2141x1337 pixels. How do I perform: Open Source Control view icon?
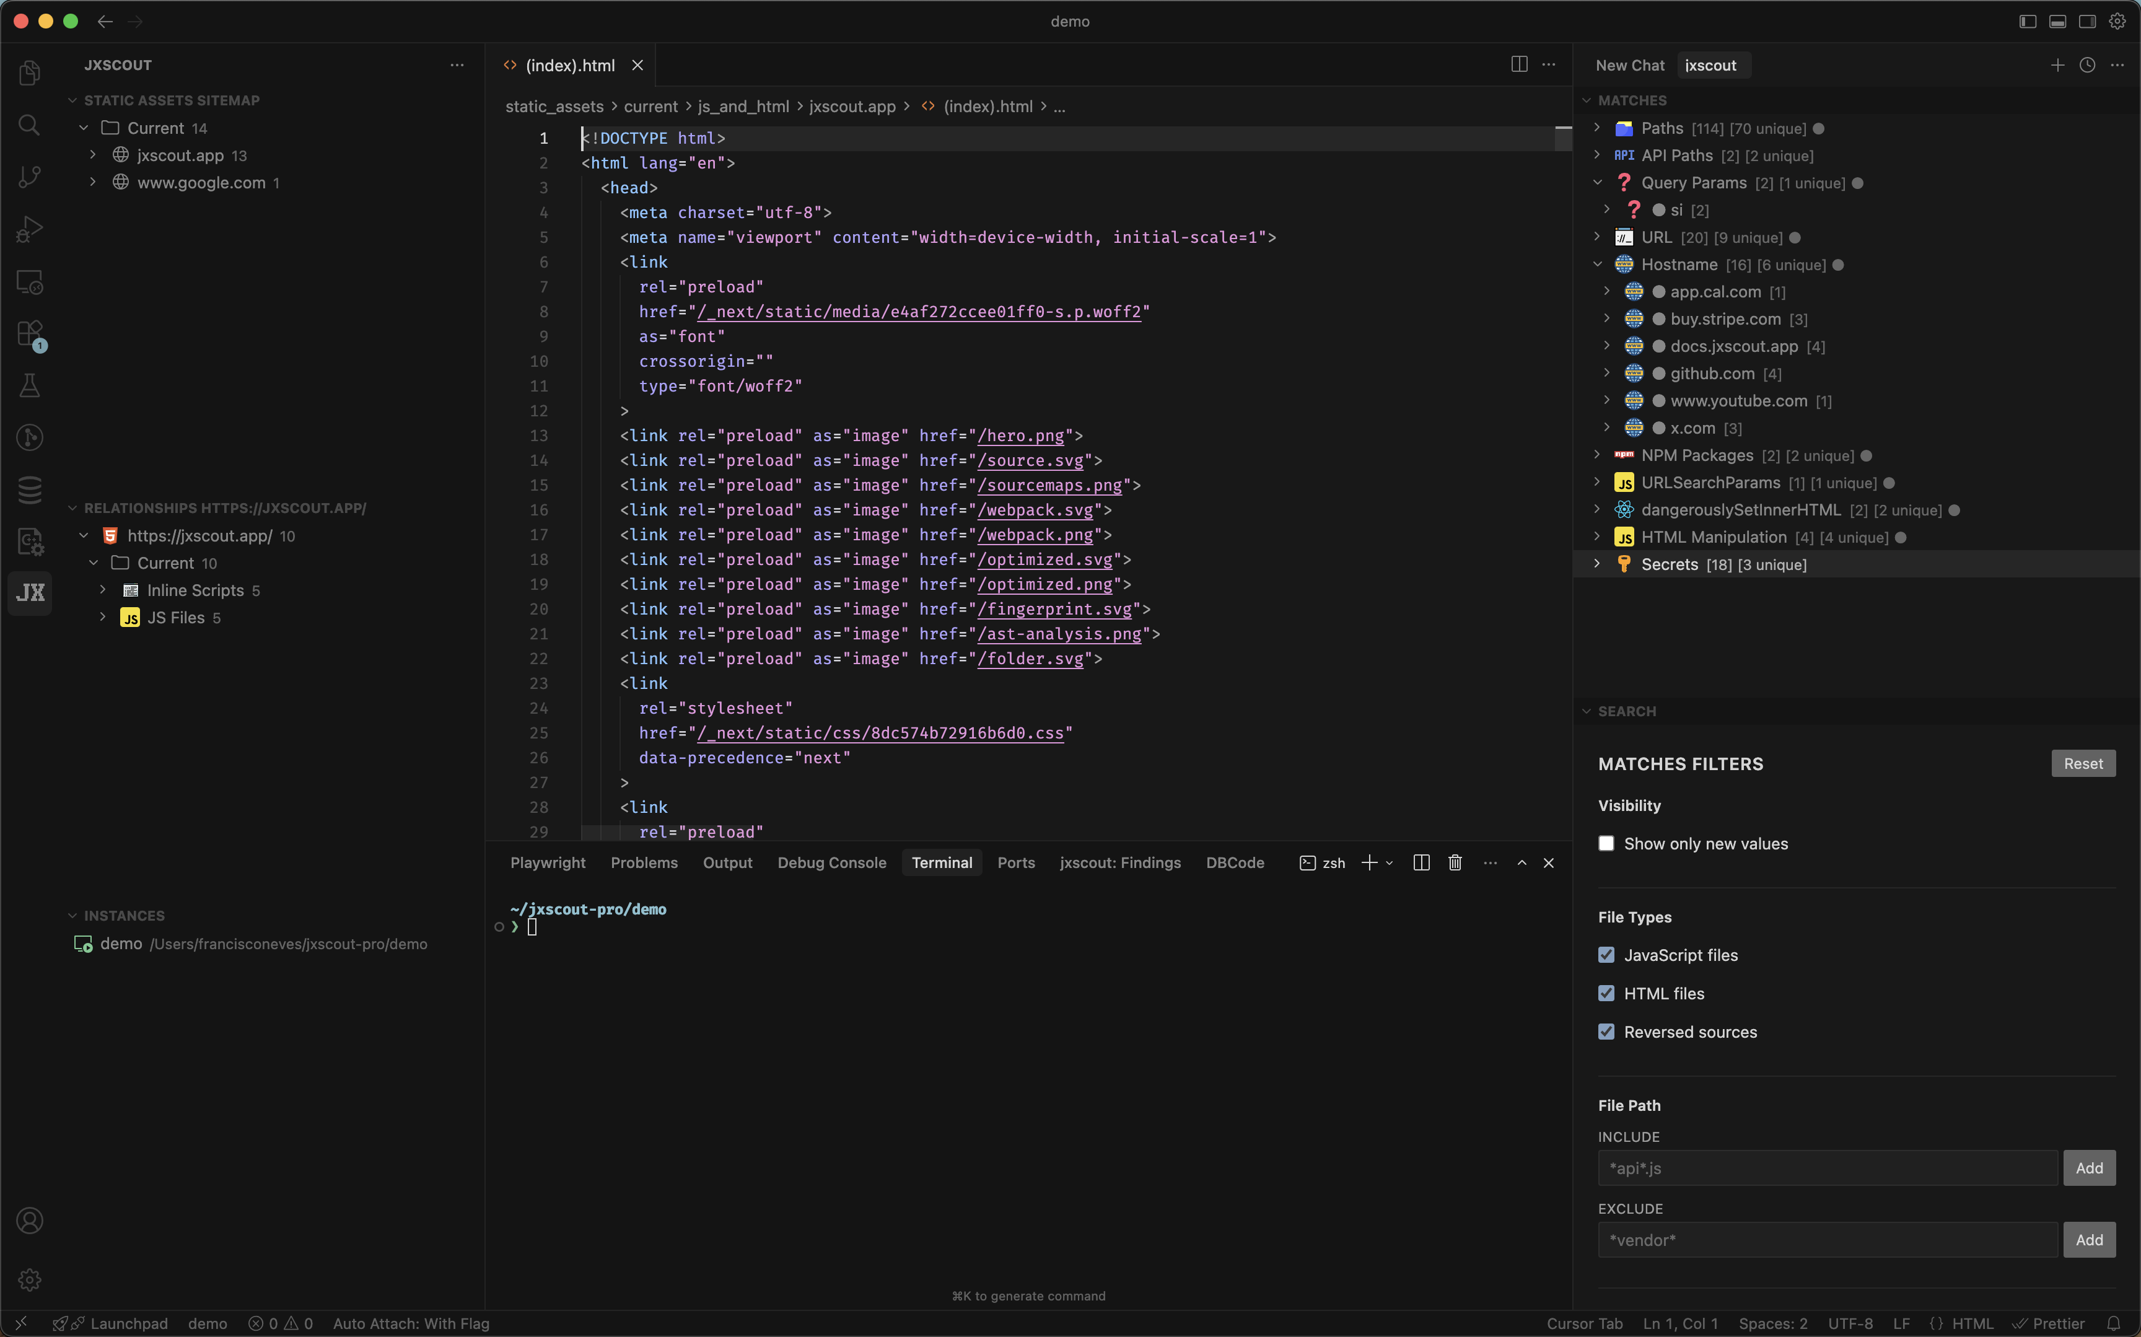[x=29, y=177]
